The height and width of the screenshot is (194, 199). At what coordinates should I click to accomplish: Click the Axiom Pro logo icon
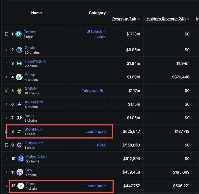[19, 104]
